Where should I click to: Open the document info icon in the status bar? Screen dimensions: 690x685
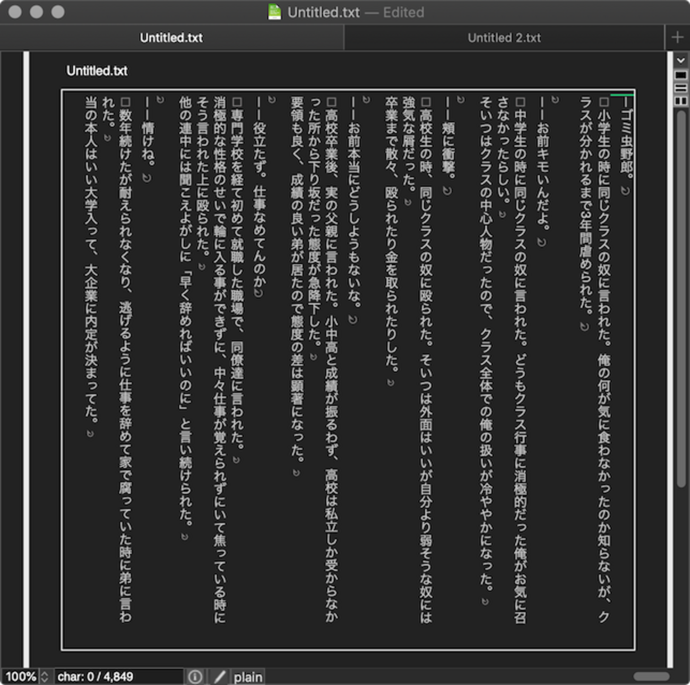[195, 677]
